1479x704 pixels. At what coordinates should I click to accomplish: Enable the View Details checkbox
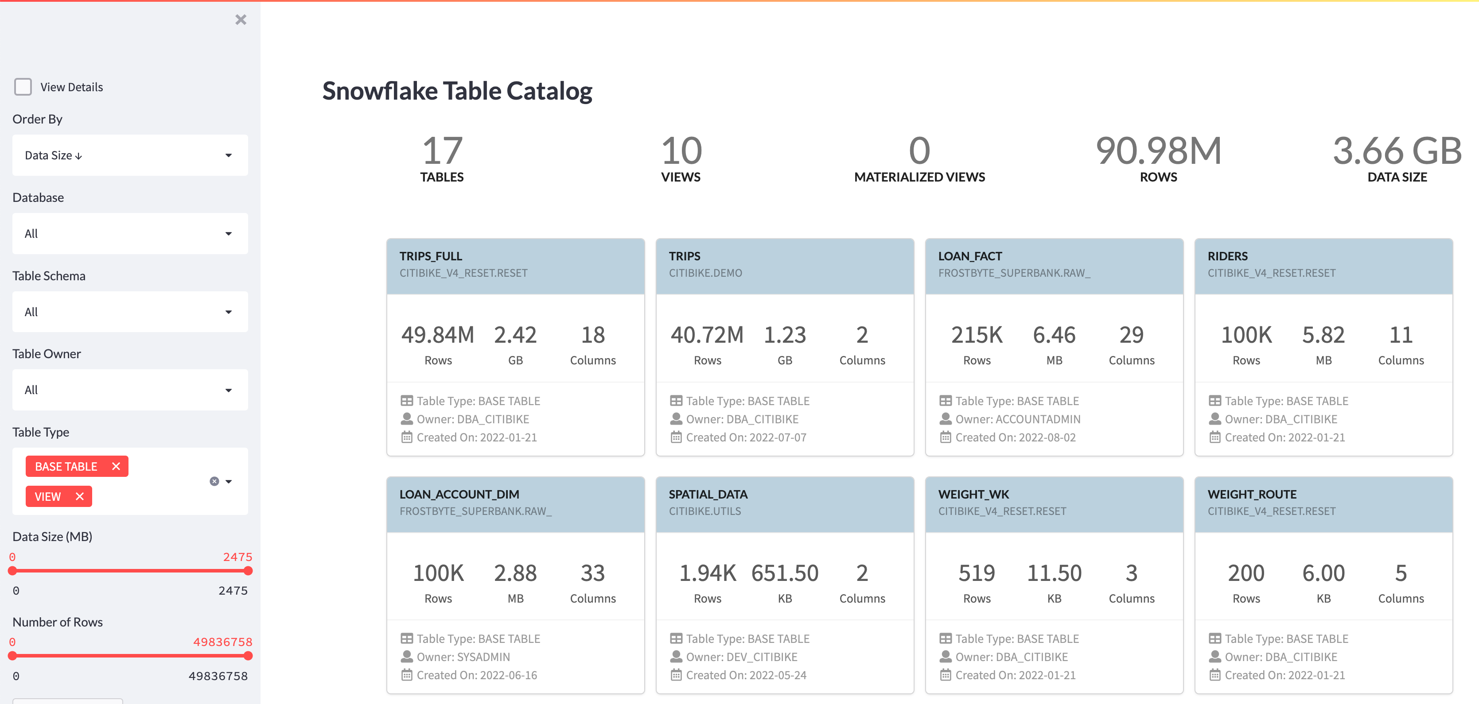(x=23, y=87)
